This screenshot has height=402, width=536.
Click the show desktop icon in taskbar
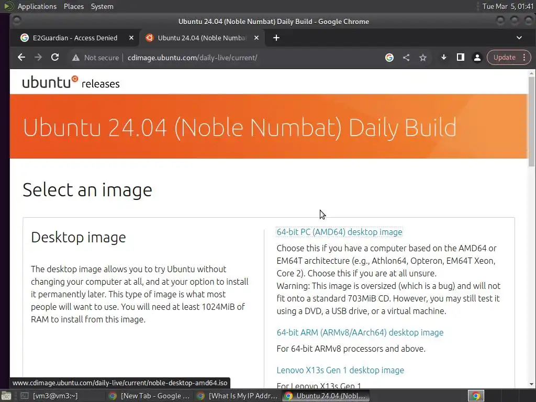coord(6,396)
